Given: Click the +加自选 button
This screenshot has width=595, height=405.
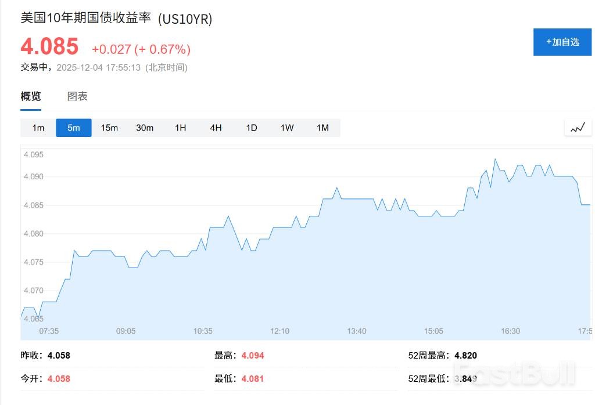Looking at the screenshot, I should pyautogui.click(x=562, y=42).
